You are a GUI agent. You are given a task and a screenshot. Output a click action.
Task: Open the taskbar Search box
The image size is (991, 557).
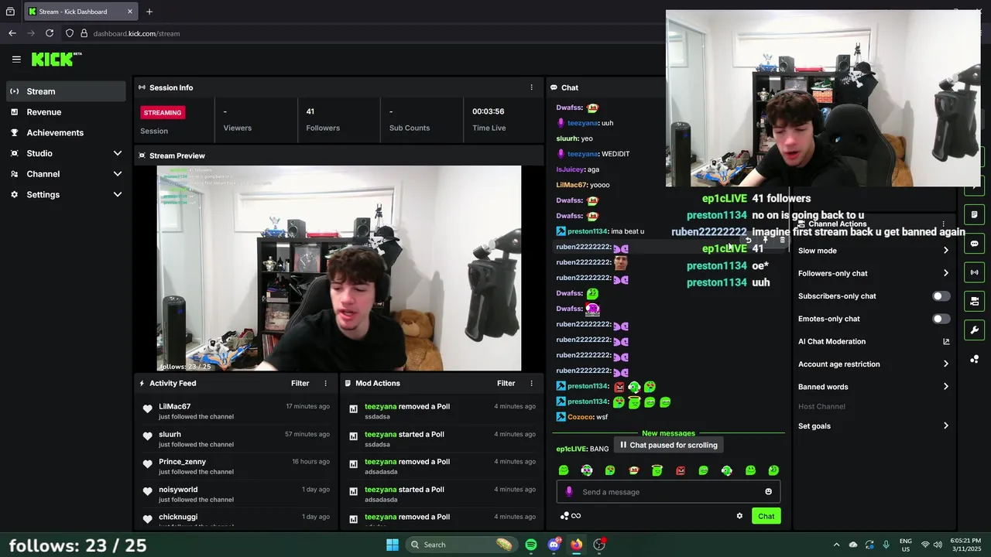tap(461, 545)
